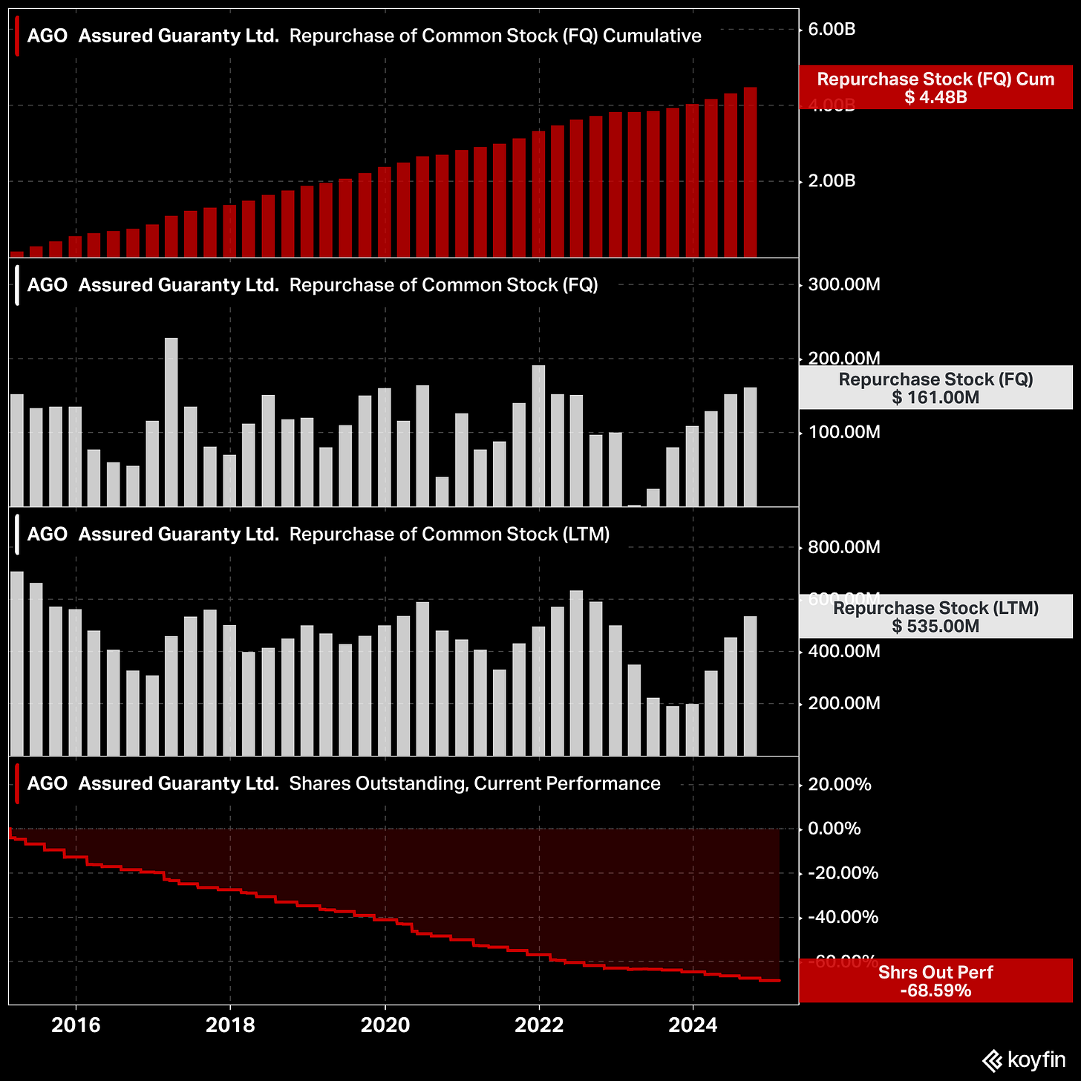Click the 2022 x-axis label

539,1025
